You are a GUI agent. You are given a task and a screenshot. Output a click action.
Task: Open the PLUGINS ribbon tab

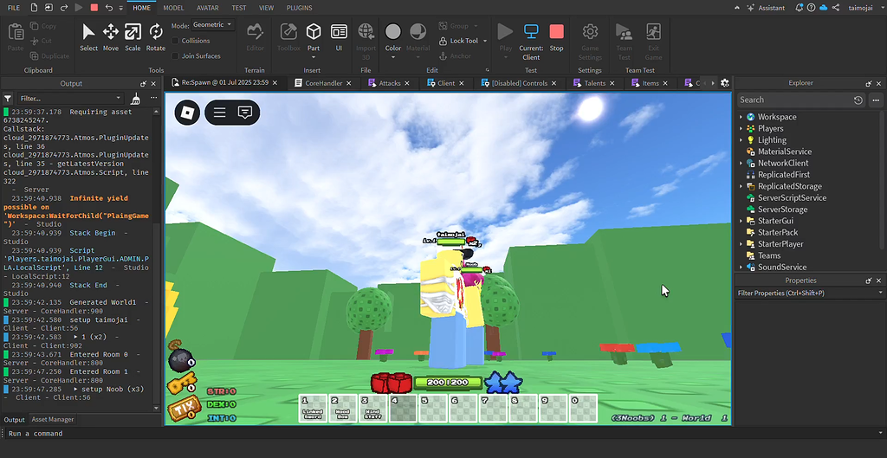tap(299, 8)
